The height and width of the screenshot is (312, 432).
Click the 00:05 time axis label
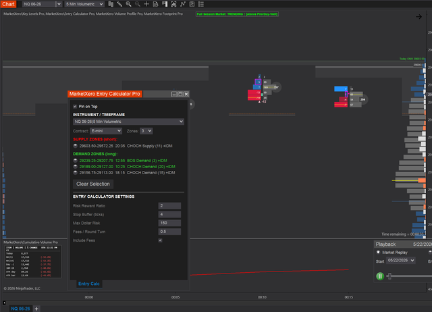tap(175, 297)
